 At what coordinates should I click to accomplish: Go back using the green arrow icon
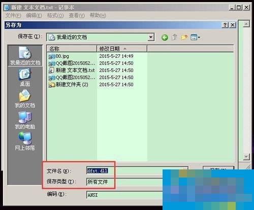[x=165, y=38]
